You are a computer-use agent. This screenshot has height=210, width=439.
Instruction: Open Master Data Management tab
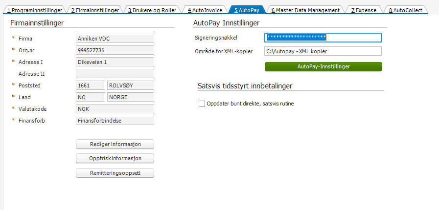pos(305,10)
